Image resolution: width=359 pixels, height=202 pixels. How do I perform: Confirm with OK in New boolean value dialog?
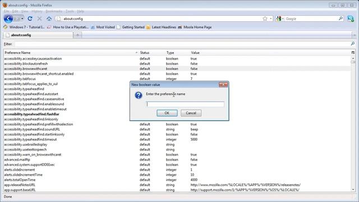click(167, 113)
